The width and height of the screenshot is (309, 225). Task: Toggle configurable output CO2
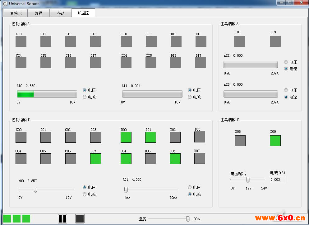point(71,137)
